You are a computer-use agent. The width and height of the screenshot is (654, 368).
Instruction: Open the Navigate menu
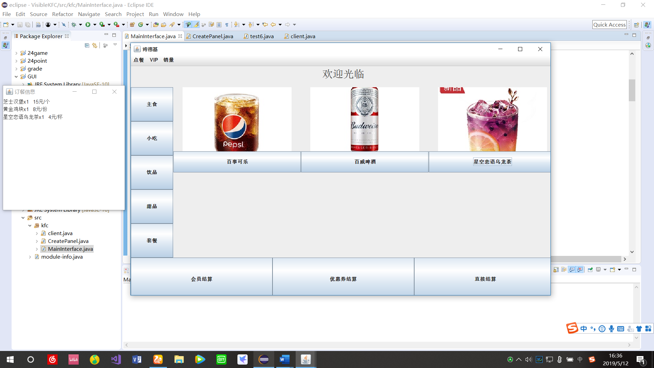89,14
